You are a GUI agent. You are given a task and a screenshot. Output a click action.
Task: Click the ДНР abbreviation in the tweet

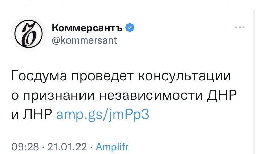coord(222,95)
